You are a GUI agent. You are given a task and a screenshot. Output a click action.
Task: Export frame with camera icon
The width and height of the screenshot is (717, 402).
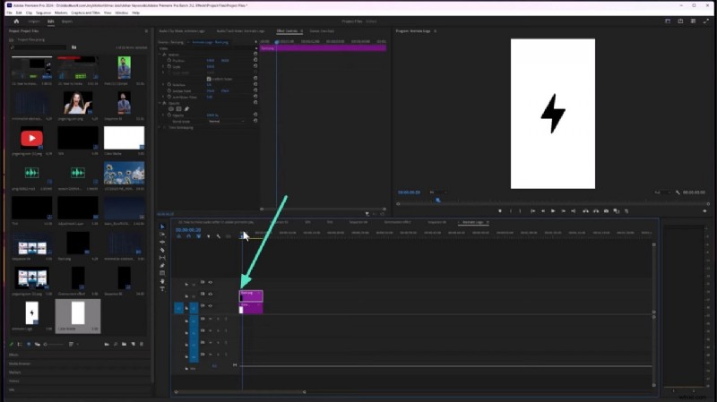coord(607,211)
